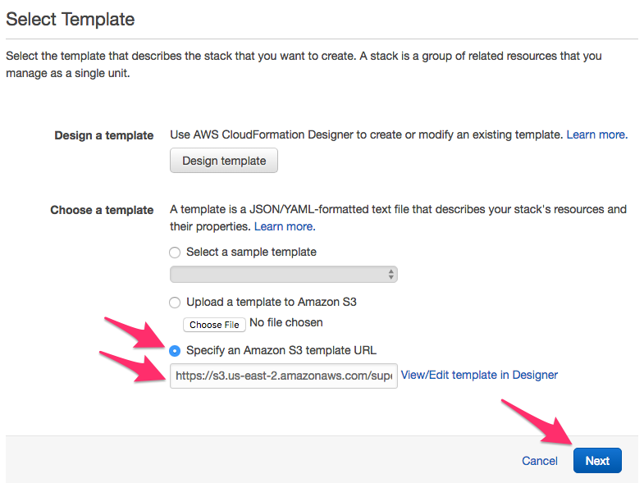The image size is (644, 483).
Task: Click the Design template button
Action: [223, 161]
